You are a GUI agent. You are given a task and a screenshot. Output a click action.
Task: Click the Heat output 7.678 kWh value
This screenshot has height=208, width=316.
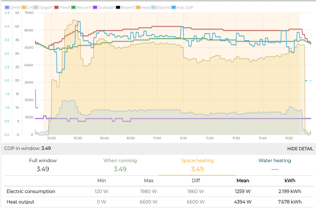tap(290, 202)
